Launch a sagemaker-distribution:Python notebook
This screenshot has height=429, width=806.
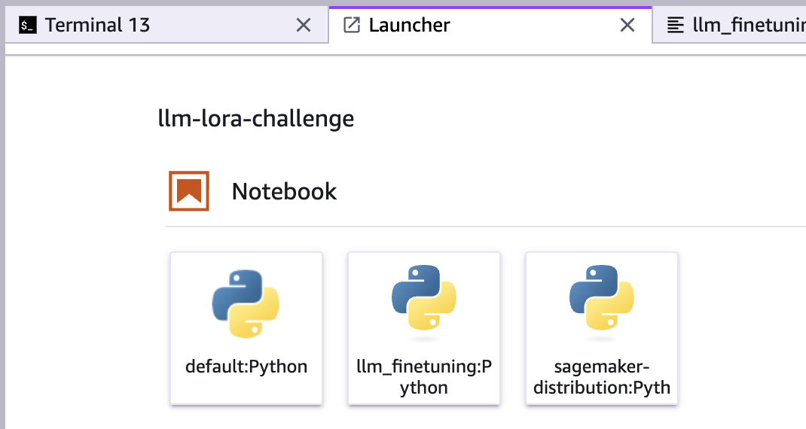coord(601,328)
